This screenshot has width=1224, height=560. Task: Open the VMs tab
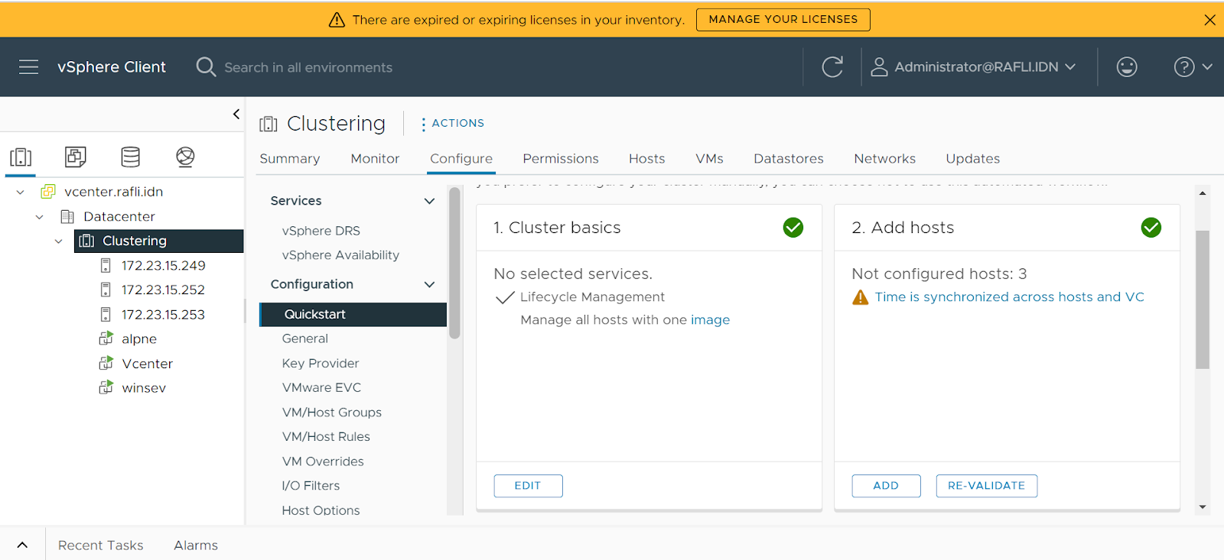click(x=709, y=158)
